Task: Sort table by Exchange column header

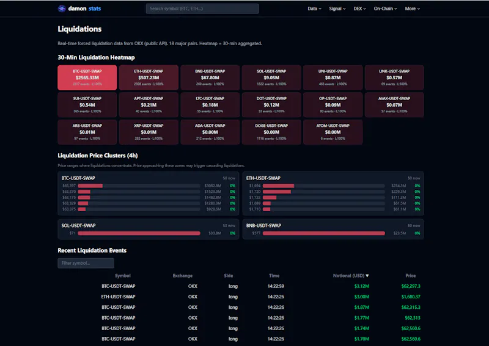Action: coord(182,276)
